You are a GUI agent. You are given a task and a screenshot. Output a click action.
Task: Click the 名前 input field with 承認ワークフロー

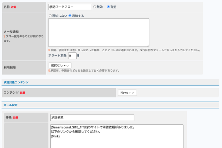click(70, 7)
